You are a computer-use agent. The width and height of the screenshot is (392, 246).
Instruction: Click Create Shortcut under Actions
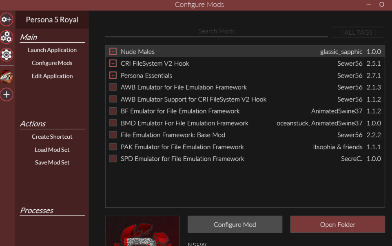52,137
